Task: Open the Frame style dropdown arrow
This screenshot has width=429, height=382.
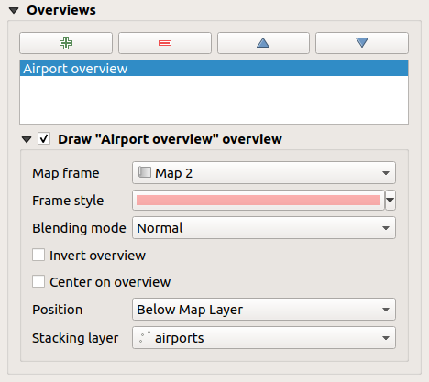Action: coord(390,201)
